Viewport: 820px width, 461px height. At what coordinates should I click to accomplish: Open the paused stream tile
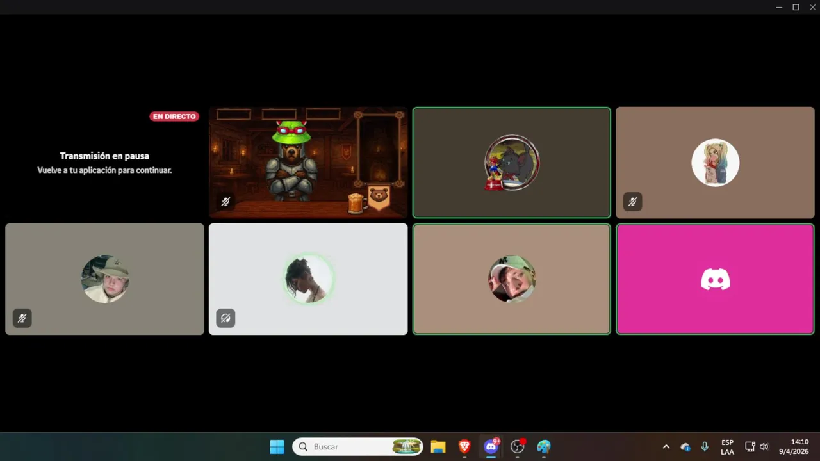point(104,163)
